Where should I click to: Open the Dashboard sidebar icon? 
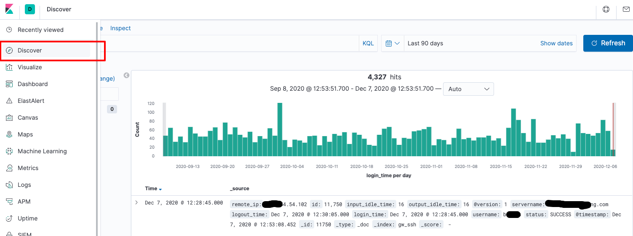tap(9, 84)
